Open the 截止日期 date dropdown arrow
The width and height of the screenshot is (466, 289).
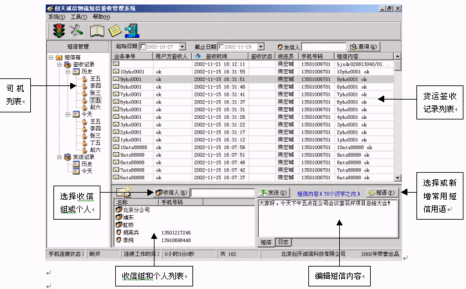click(x=261, y=47)
